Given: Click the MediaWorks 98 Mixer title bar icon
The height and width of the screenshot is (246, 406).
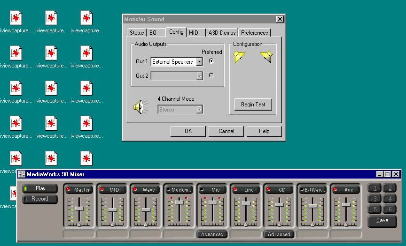Looking at the screenshot, I should click(x=22, y=174).
